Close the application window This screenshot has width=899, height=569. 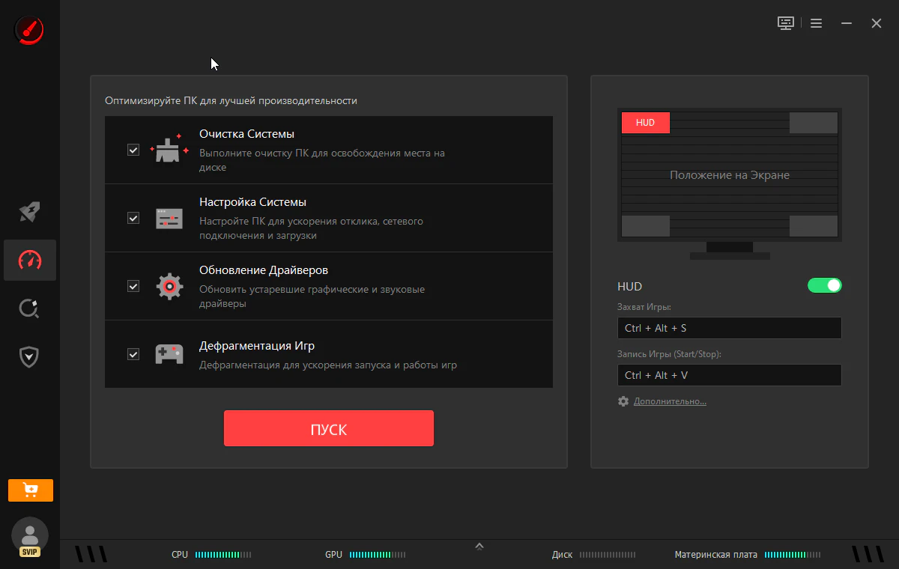(877, 23)
